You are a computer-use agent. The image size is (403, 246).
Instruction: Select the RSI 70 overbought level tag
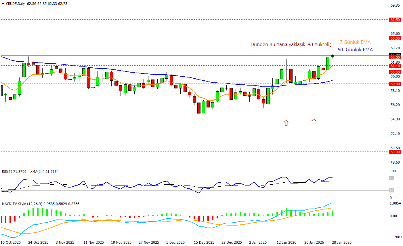point(391,178)
